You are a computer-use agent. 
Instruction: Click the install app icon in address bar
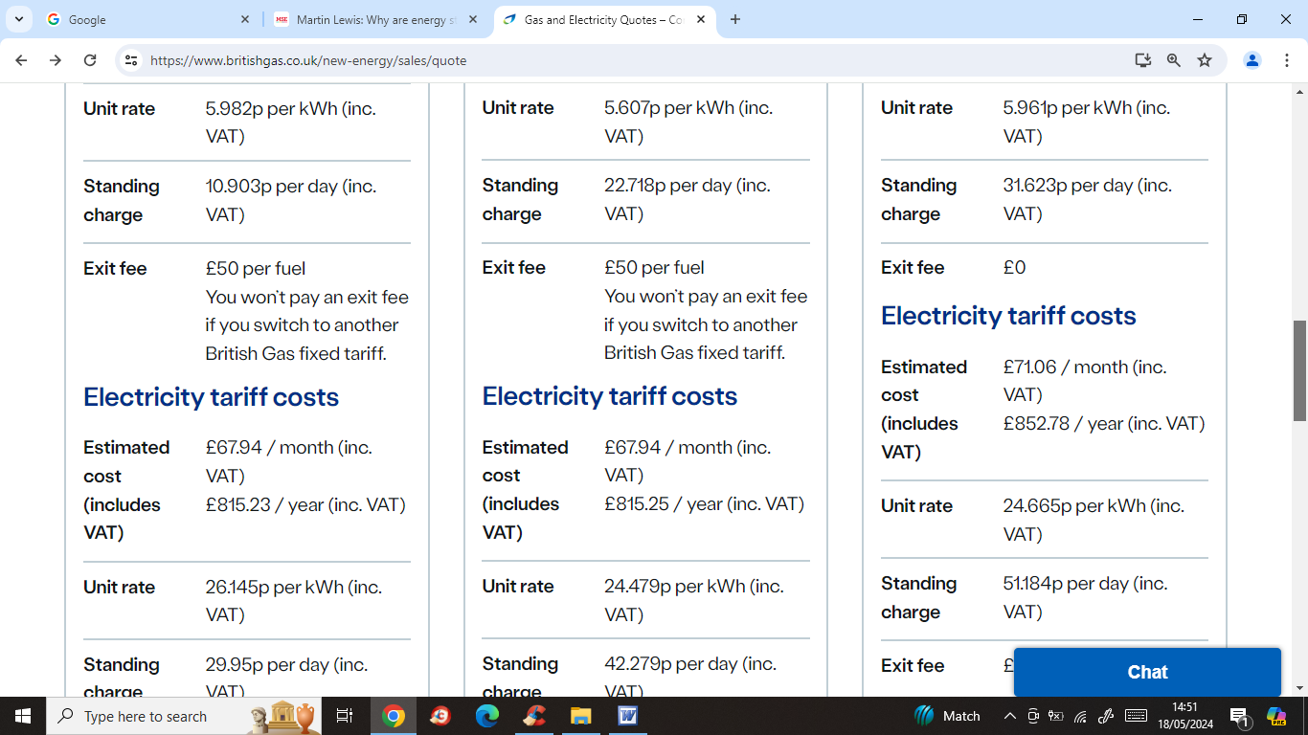(x=1143, y=60)
